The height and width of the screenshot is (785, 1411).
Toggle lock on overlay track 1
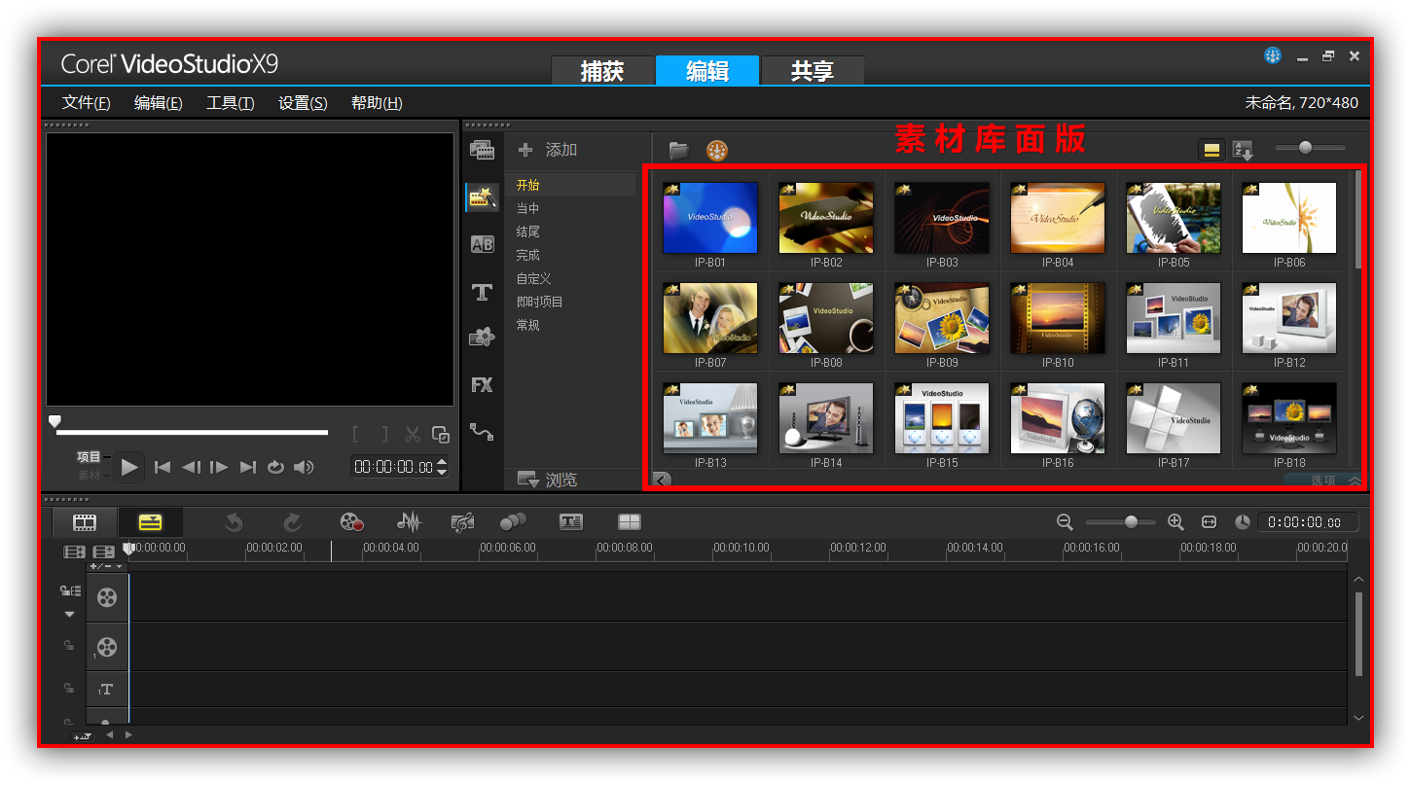[69, 645]
